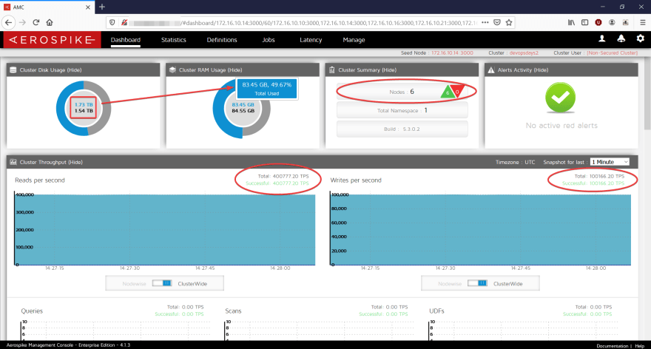Viewport: 651px width, 349px height.
Task: Click the Reads per second chart area
Action: pyautogui.click(x=165, y=229)
